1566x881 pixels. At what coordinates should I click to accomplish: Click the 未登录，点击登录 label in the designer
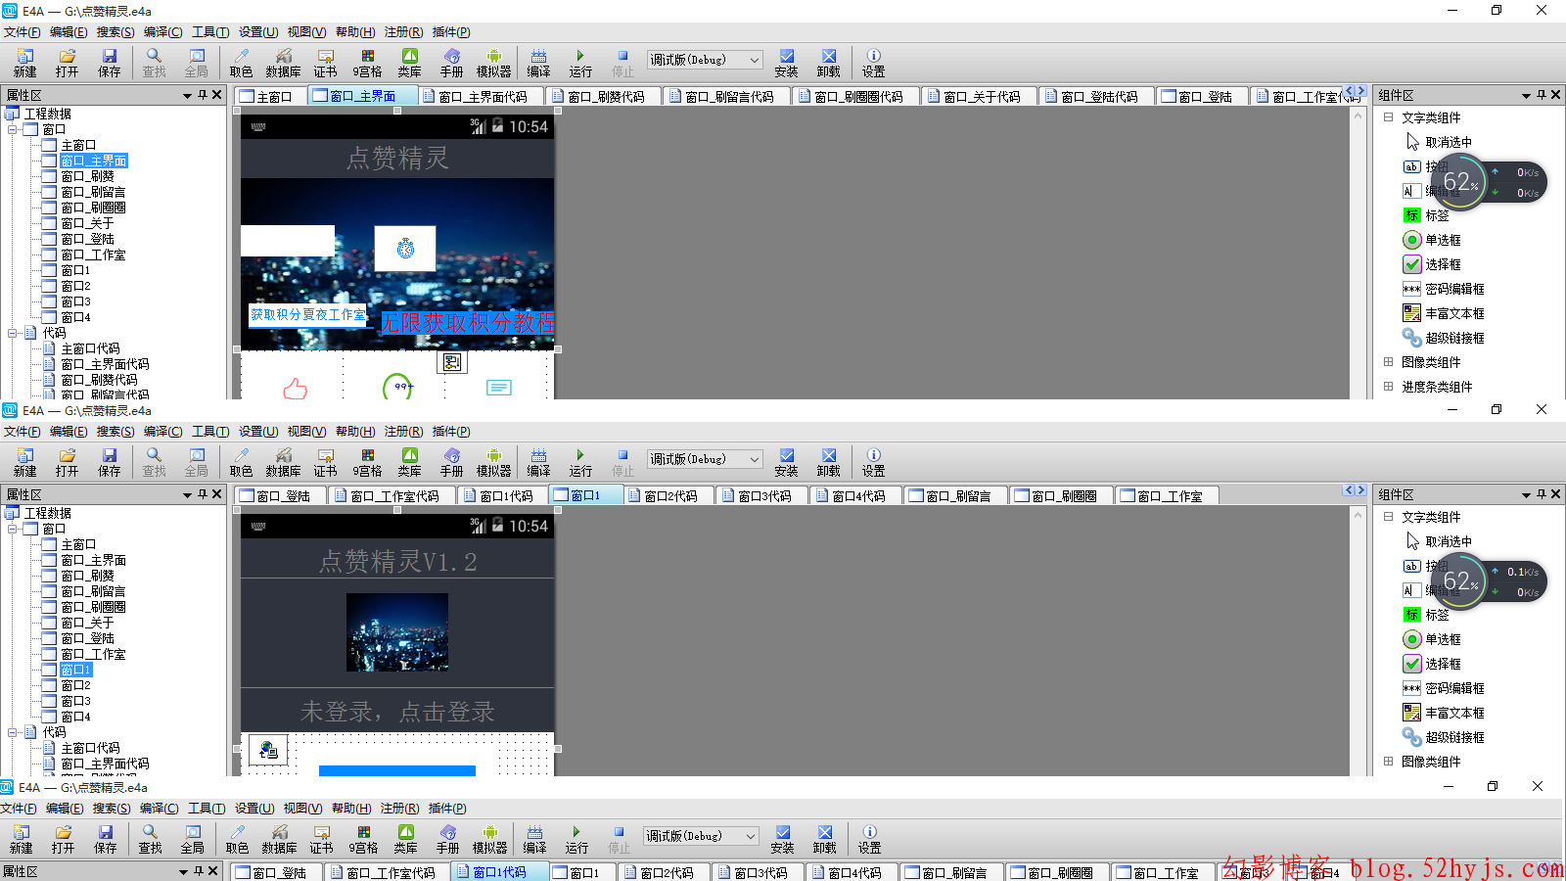click(x=397, y=712)
